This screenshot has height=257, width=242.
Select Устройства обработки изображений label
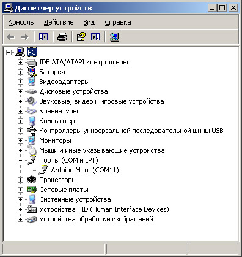click(x=96, y=219)
